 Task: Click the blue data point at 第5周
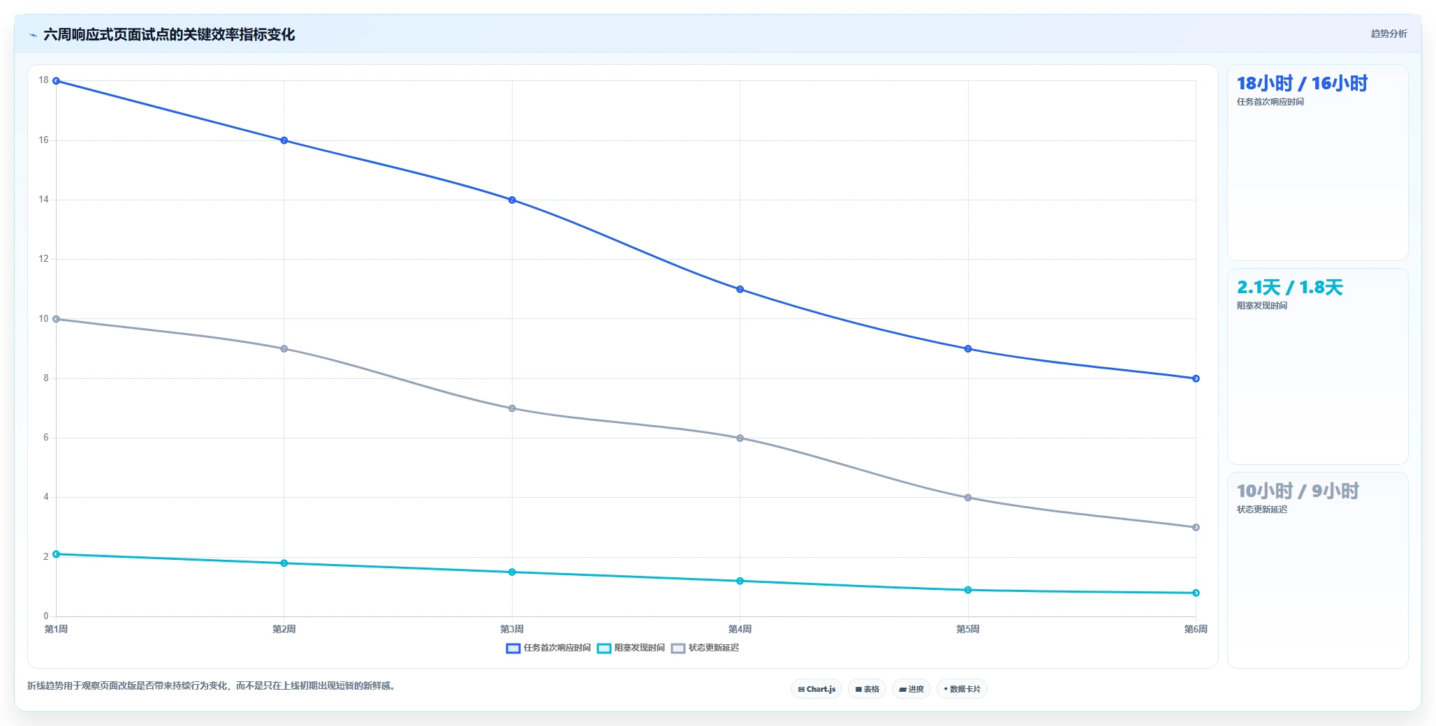point(968,349)
